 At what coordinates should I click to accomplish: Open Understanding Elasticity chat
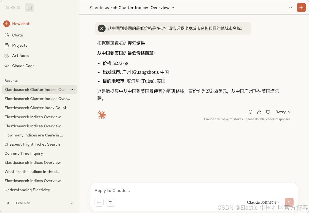pos(27,190)
